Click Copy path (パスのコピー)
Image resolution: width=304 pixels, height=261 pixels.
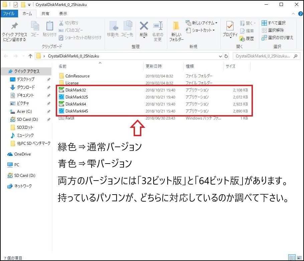click(70, 30)
